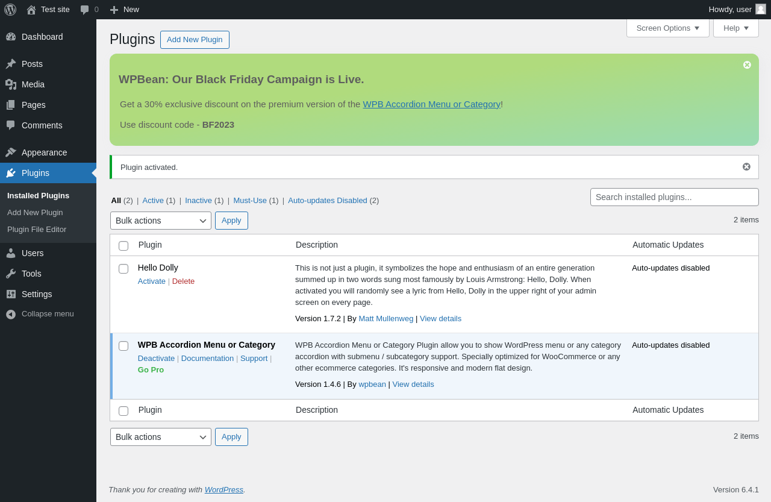
Task: Open the bottom Bulk actions dropdown
Action: (161, 437)
